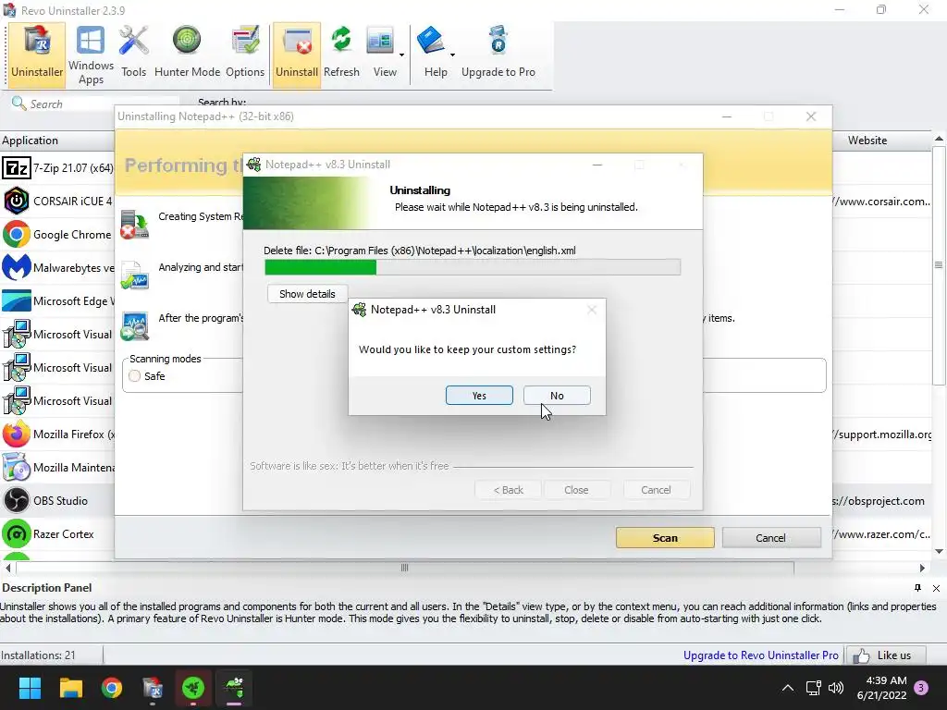Image resolution: width=947 pixels, height=710 pixels.
Task: Select the CORSAIR iCUE 4 icon
Action: [x=17, y=201]
